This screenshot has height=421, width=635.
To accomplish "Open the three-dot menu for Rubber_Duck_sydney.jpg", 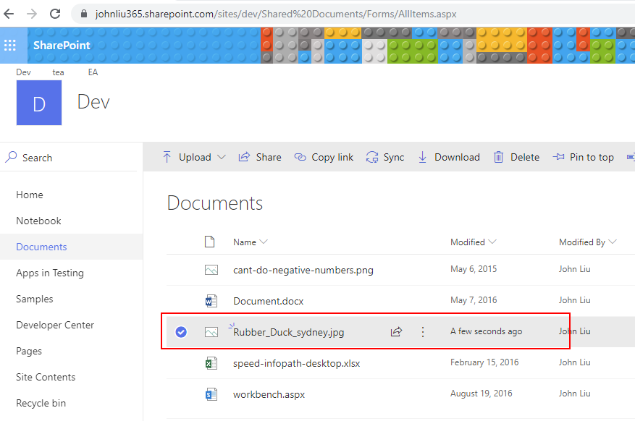I will (423, 332).
